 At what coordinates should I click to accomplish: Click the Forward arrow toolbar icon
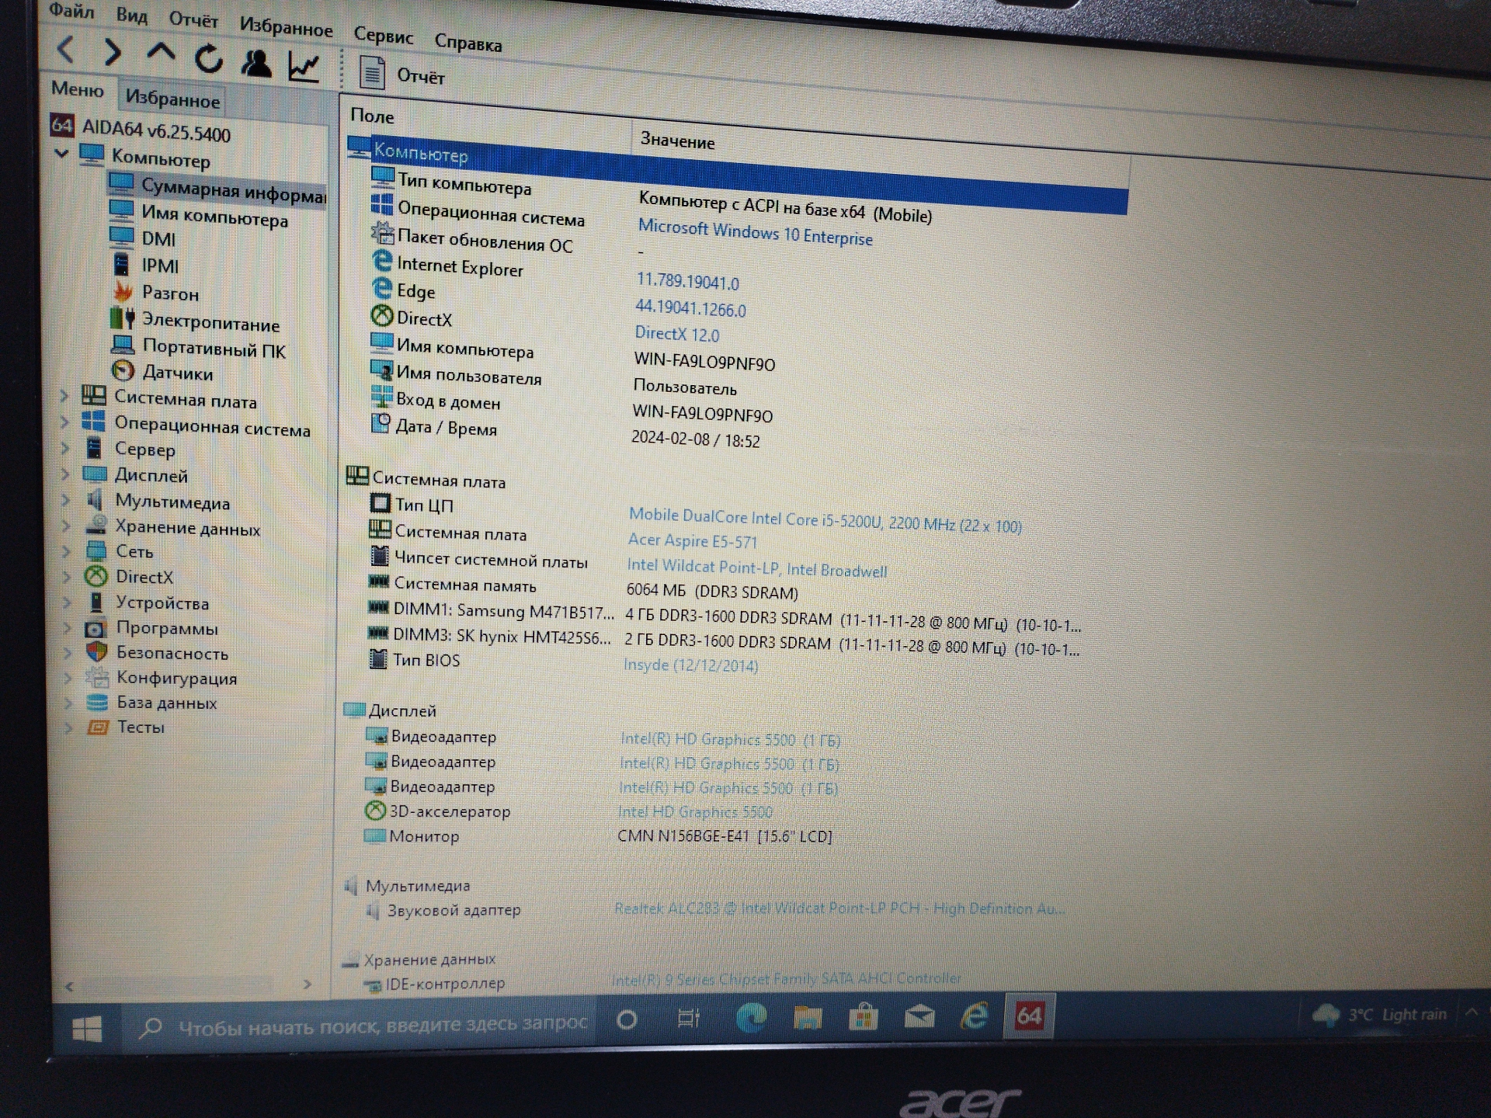click(113, 52)
